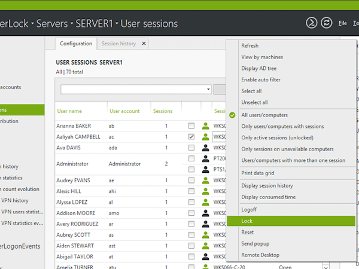Open VPN history in the sidebar

point(15,200)
